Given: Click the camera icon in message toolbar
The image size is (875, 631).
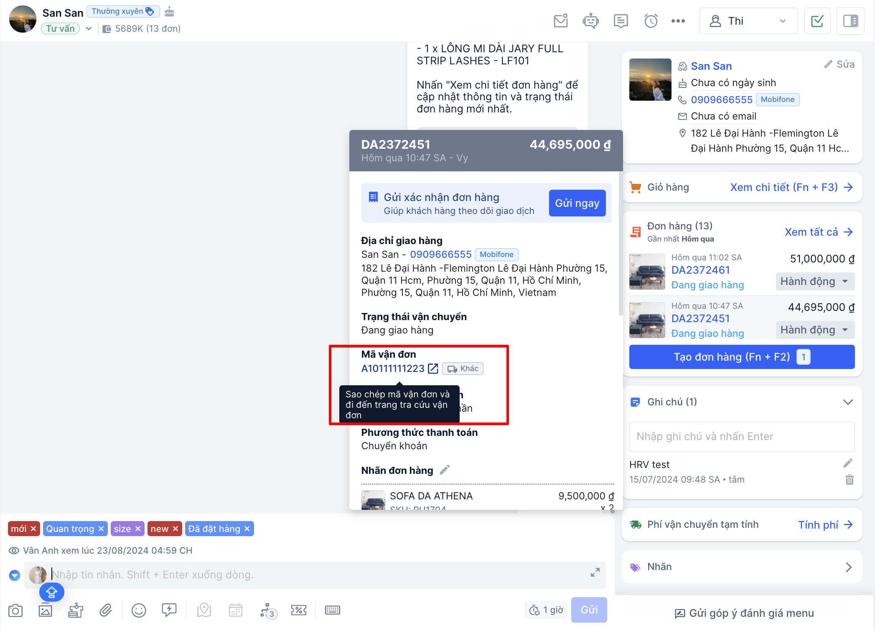Looking at the screenshot, I should [x=15, y=611].
